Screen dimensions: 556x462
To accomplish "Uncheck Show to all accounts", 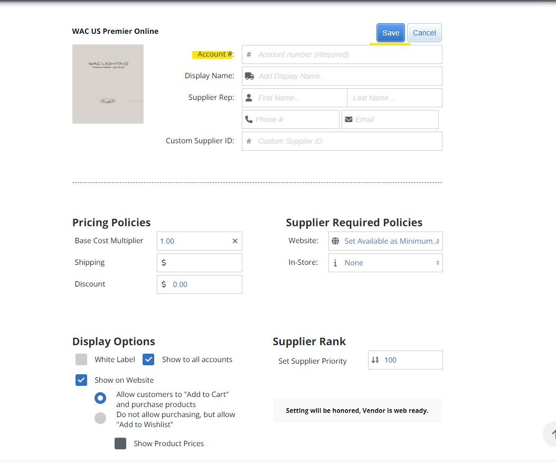I will point(148,359).
